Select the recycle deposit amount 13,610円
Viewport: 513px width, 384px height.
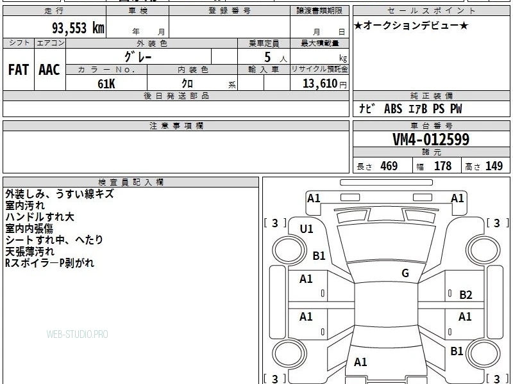(324, 84)
